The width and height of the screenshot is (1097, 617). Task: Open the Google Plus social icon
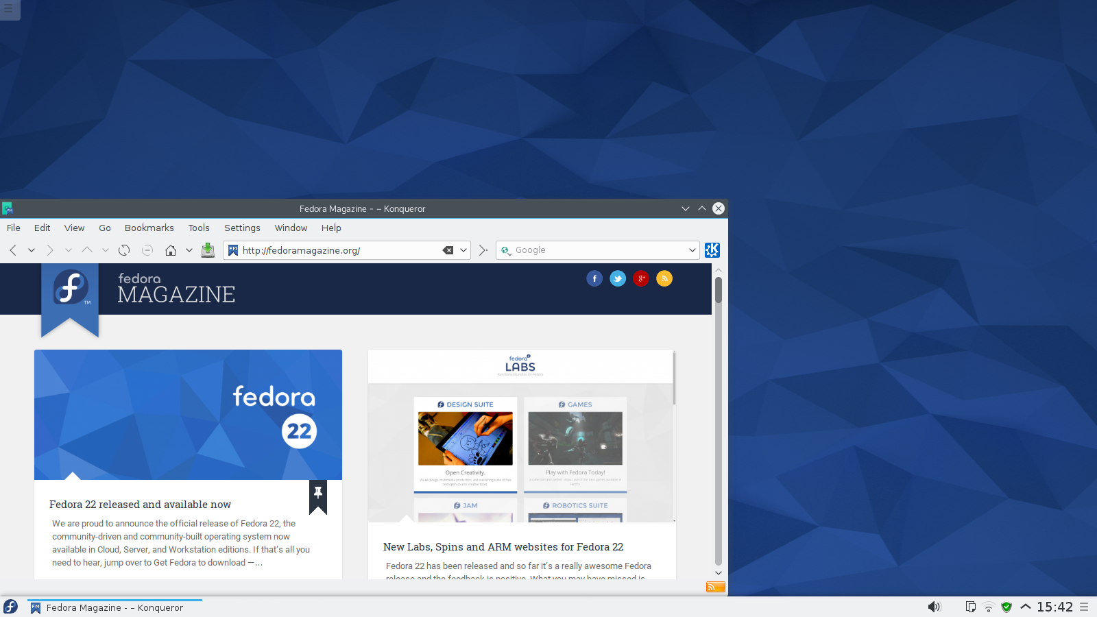(641, 278)
